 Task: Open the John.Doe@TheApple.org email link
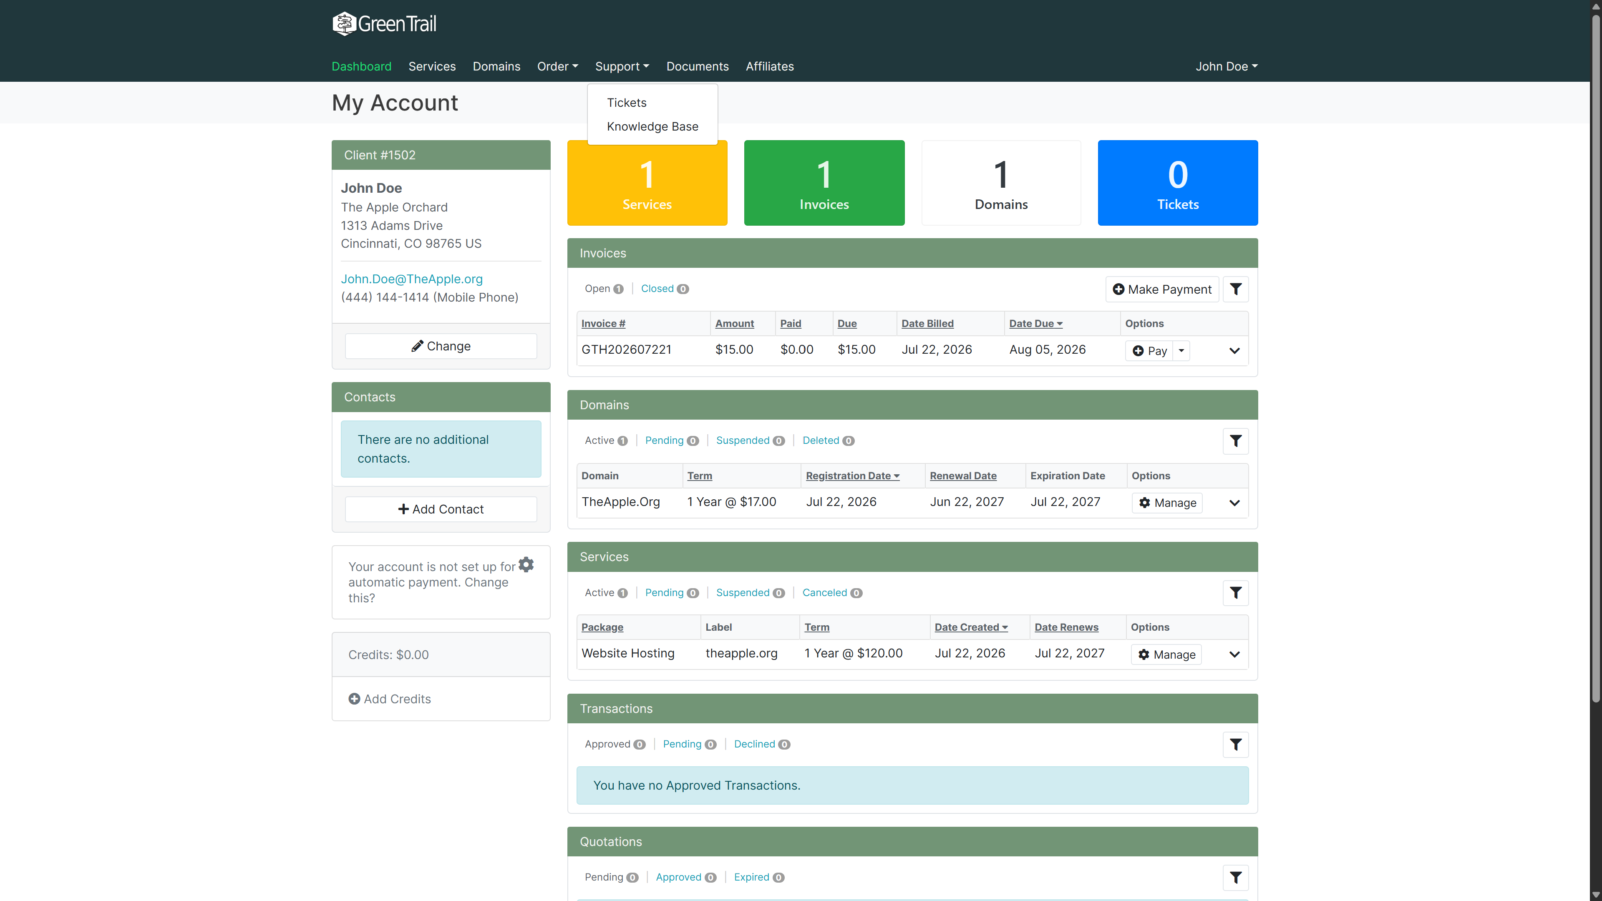point(411,279)
